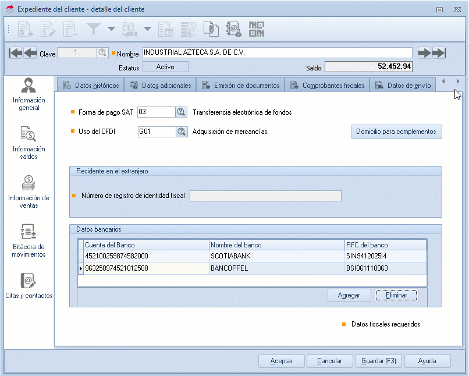The width and height of the screenshot is (469, 376).
Task: Select SCOTIABANK bank name cell
Action: click(x=276, y=256)
